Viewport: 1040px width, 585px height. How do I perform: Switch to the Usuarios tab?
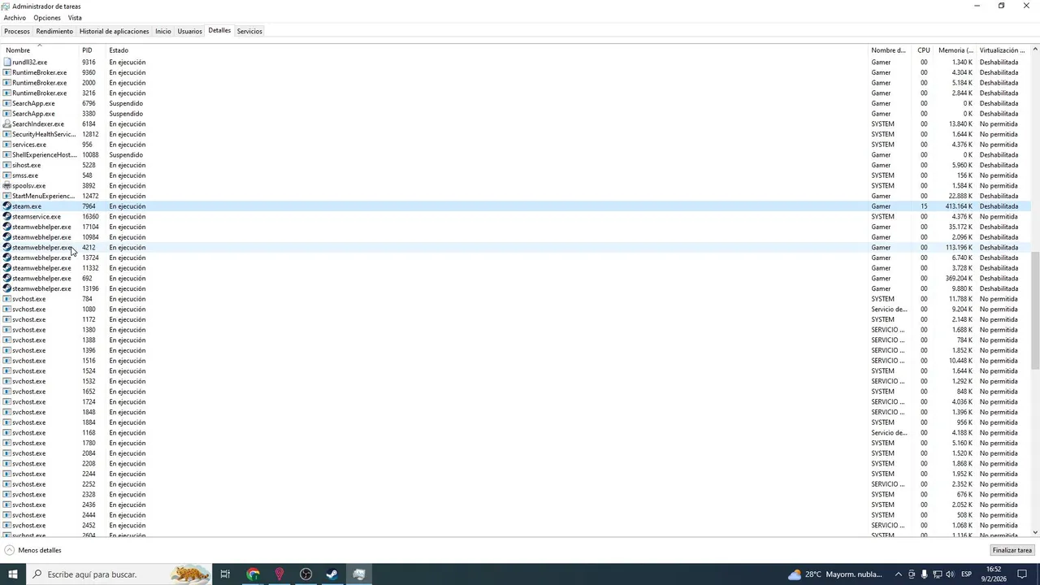coord(190,31)
